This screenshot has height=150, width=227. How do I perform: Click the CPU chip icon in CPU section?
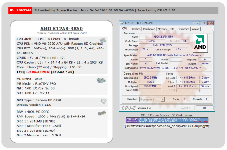(103, 40)
